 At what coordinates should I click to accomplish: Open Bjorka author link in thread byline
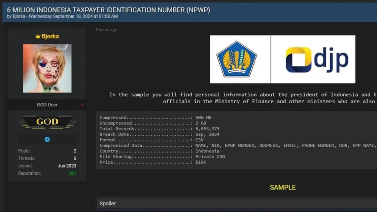tap(19, 16)
